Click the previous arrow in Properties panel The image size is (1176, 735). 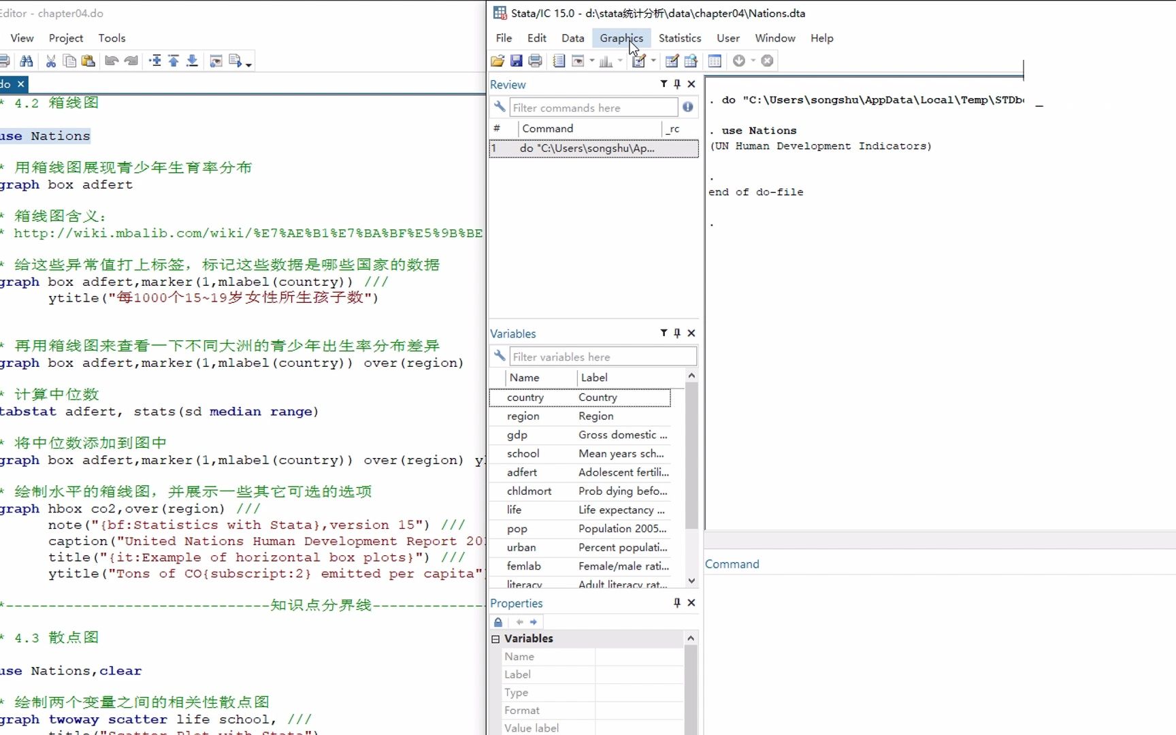click(519, 622)
